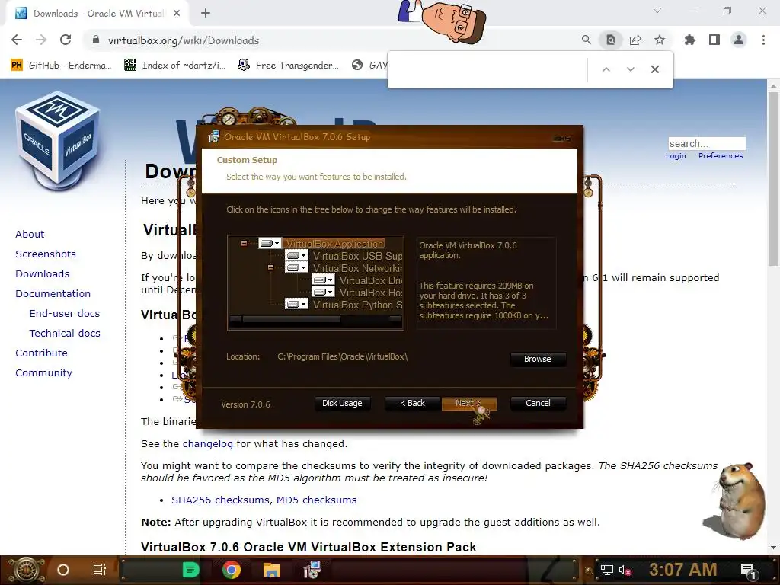Click the browser forward arrow
780x585 pixels.
41,40
